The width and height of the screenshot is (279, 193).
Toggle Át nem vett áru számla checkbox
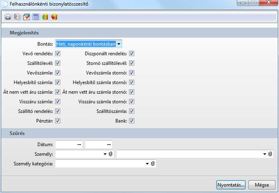[x=57, y=92]
